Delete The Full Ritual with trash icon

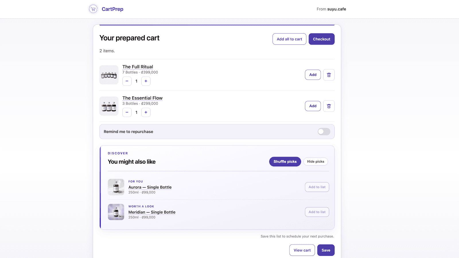pyautogui.click(x=329, y=75)
